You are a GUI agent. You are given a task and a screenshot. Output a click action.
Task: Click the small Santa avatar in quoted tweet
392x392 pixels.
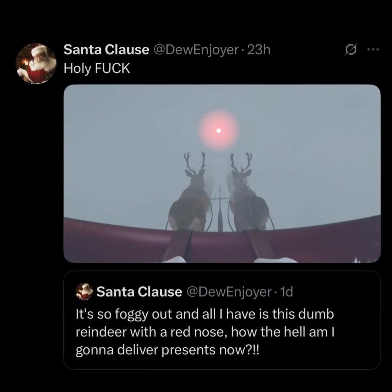coord(84,291)
